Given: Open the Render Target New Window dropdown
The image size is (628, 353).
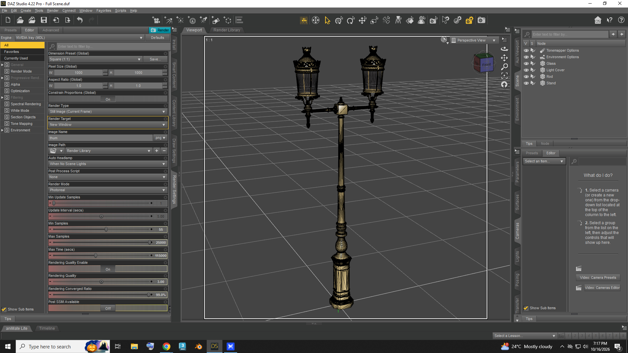Looking at the screenshot, I should pos(107,125).
